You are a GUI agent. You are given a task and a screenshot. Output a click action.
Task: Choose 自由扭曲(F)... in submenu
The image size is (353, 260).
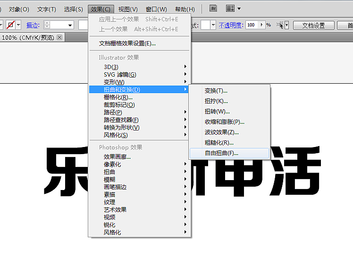(x=229, y=153)
